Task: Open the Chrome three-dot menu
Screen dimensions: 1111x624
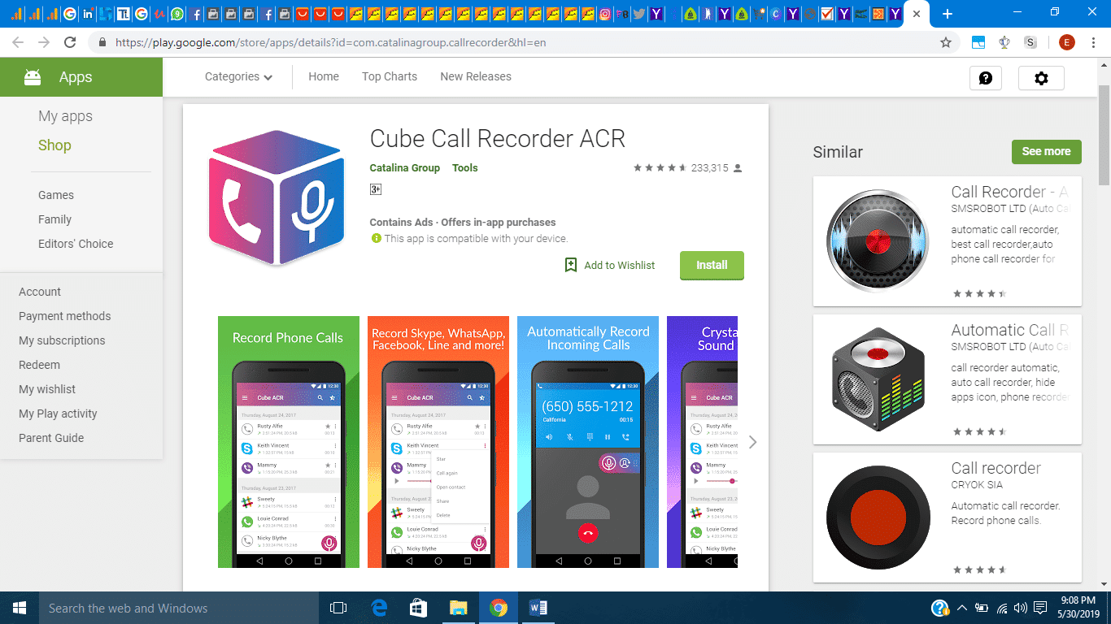Action: 1093,42
